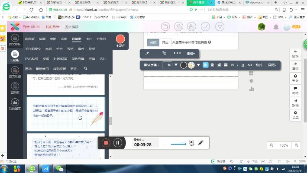Apply underline formatting in text toolbar
This screenshot has height=173, width=307.
[x=243, y=65]
